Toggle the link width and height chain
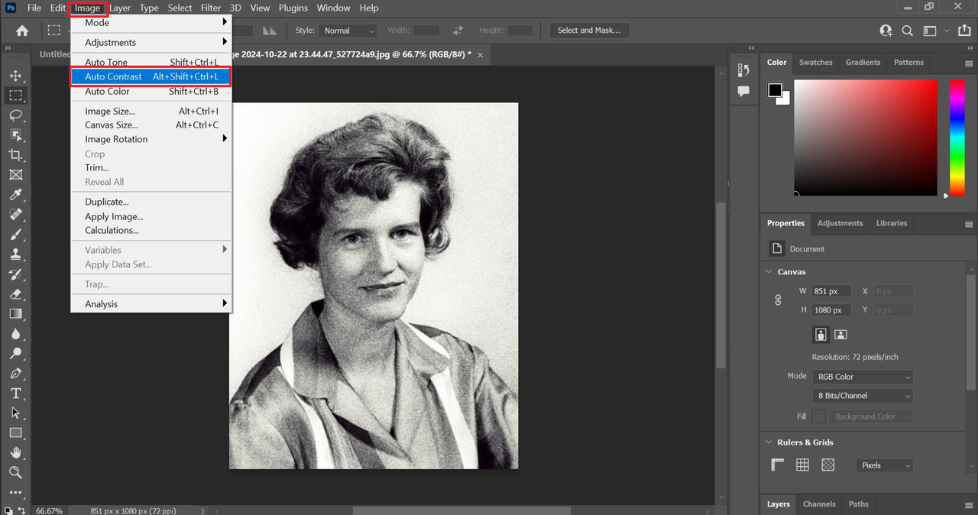 click(778, 300)
